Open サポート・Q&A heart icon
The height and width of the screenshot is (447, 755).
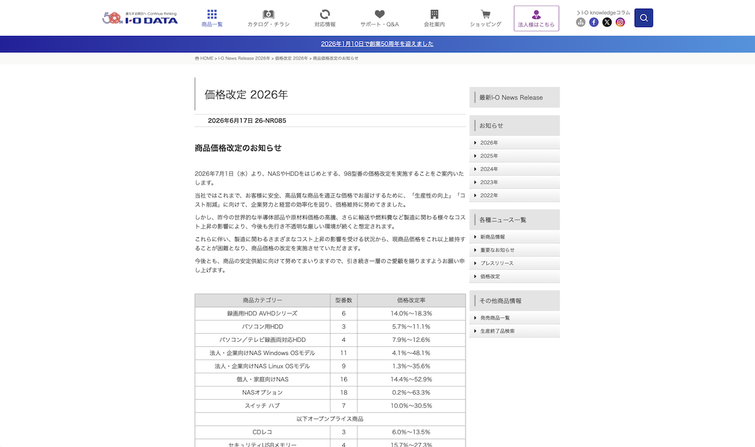(x=379, y=14)
